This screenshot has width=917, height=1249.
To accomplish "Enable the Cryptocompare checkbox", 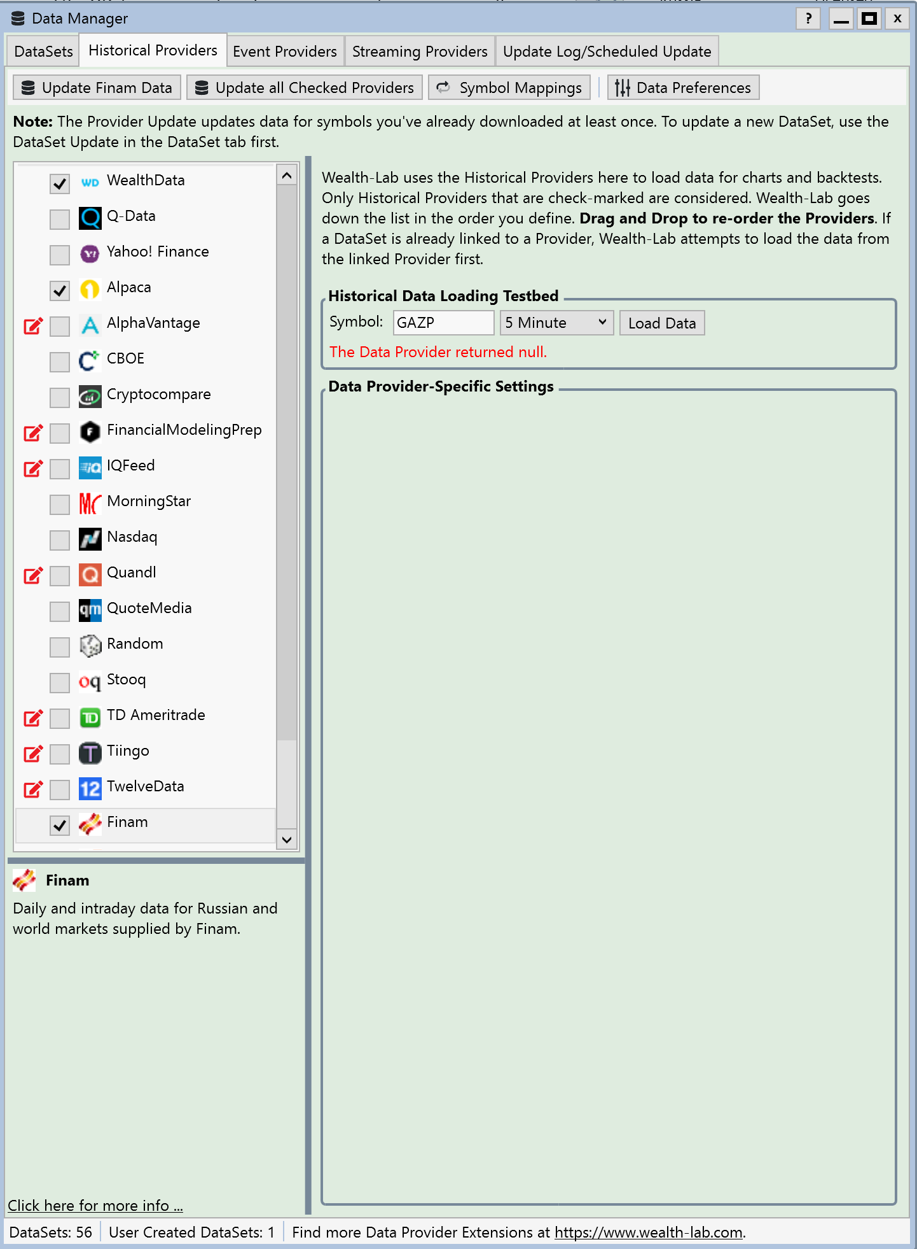I will click(60, 397).
